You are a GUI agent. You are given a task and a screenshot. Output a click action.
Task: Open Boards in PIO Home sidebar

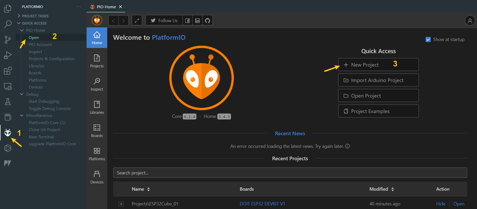pos(97,131)
